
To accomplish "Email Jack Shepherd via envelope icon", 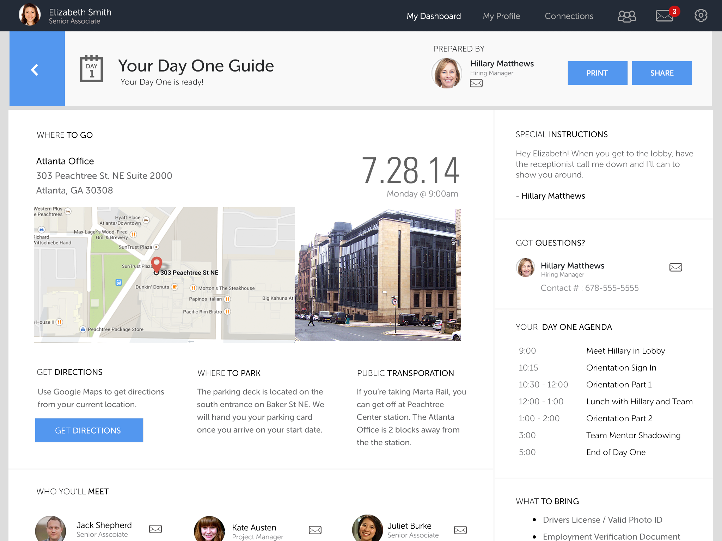I will point(155,529).
